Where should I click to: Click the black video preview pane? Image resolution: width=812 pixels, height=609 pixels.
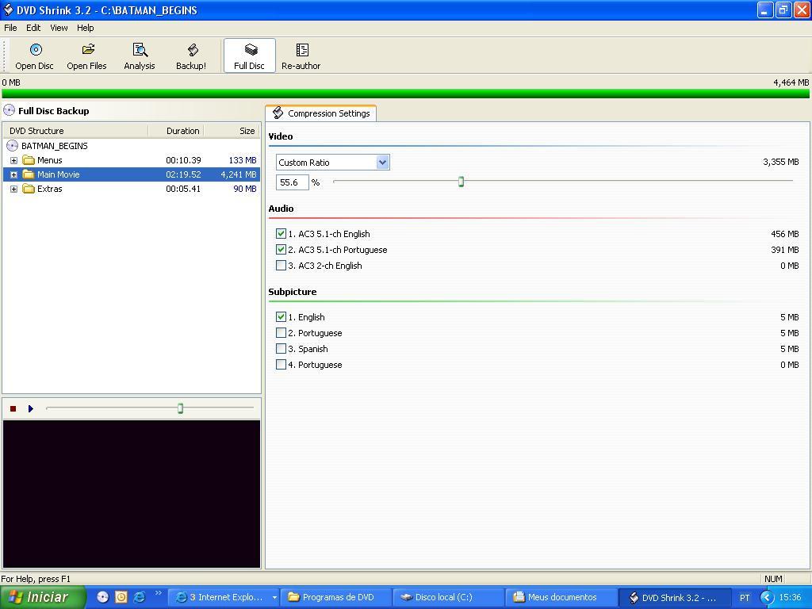point(132,494)
